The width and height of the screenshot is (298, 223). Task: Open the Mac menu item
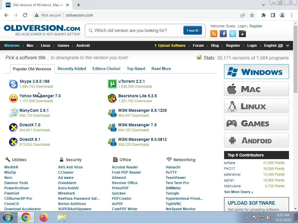[30, 46]
